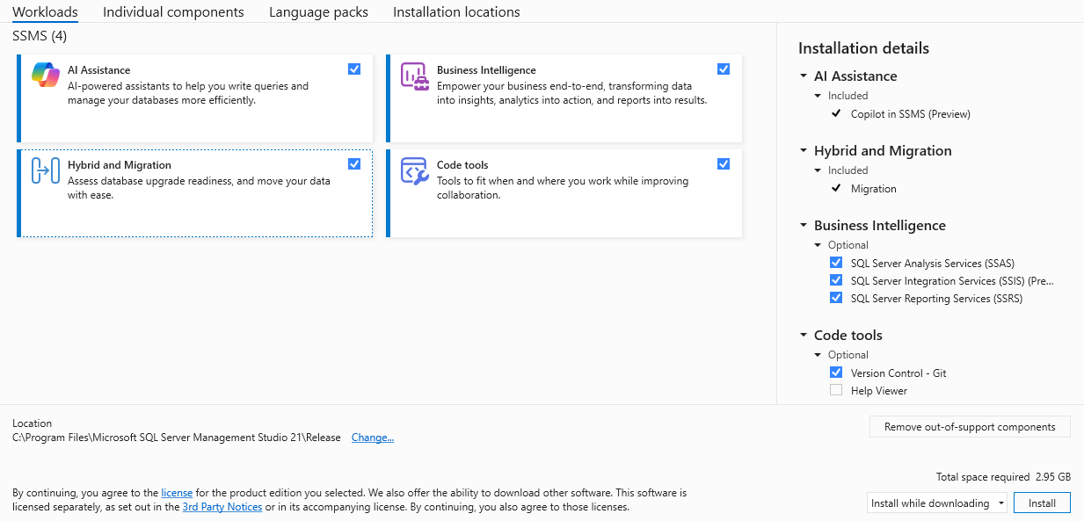Click the Hybrid and Migration workload icon
Viewport: 1084px width, 521px height.
click(x=46, y=170)
